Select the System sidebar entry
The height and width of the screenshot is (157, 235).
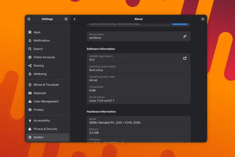pos(48,137)
